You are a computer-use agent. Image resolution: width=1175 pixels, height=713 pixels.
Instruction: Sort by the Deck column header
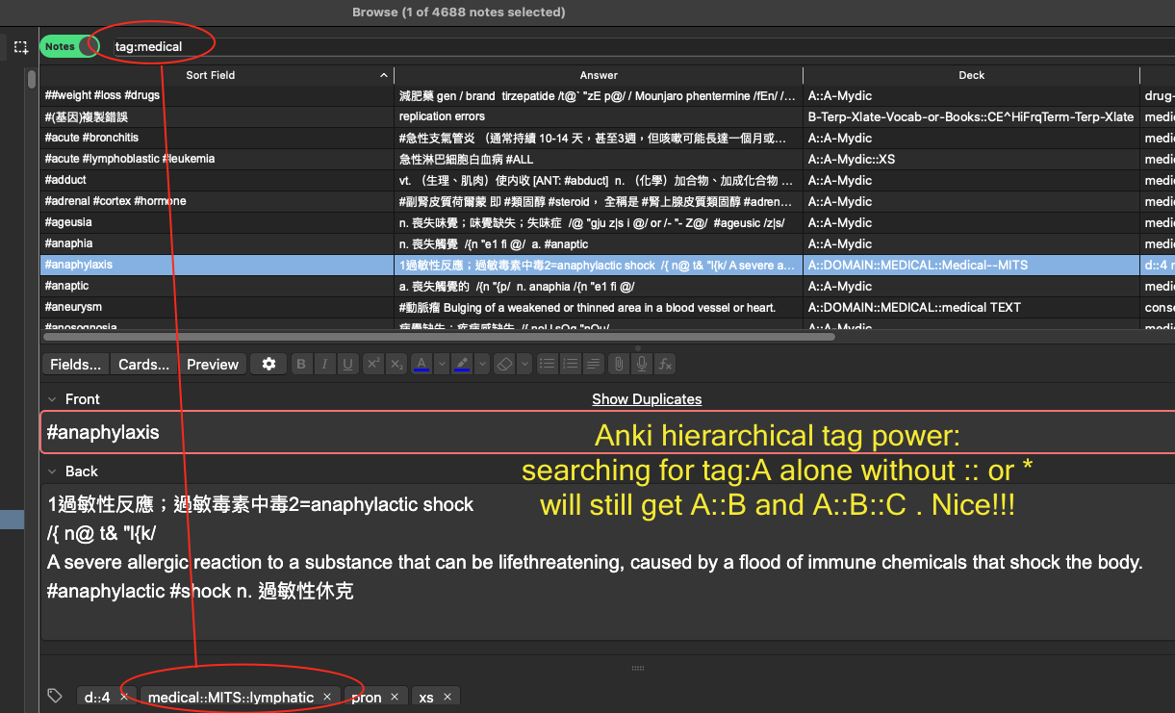pos(971,75)
